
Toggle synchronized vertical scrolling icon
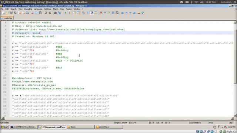pyautogui.click(x=74, y=13)
